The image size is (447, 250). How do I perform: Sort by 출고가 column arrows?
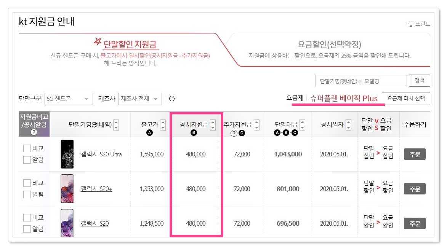(163, 125)
